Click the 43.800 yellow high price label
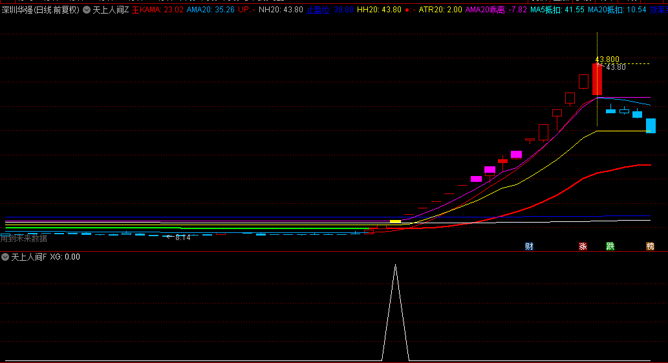The width and height of the screenshot is (668, 363). (607, 59)
